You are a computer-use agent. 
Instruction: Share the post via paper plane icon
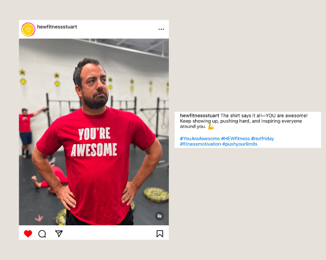[x=59, y=234]
